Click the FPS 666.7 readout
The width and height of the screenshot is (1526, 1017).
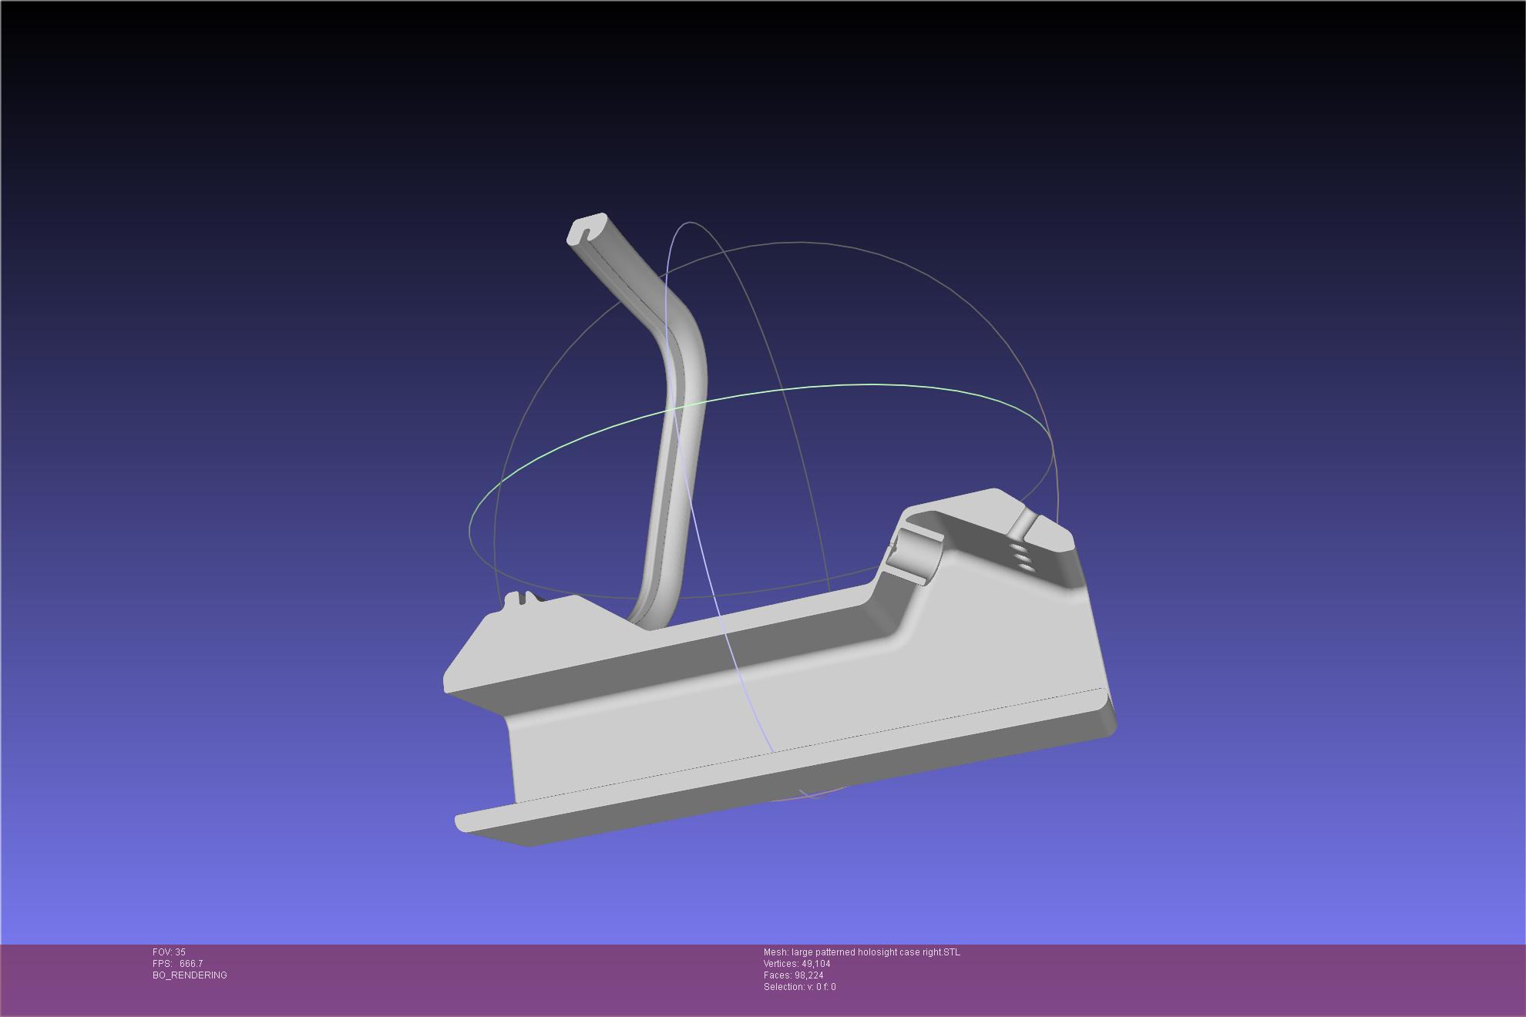coord(178,964)
